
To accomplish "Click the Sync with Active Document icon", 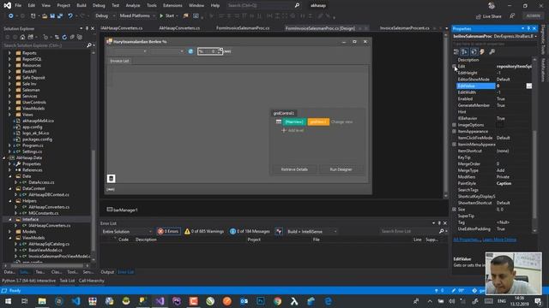I will (57, 37).
